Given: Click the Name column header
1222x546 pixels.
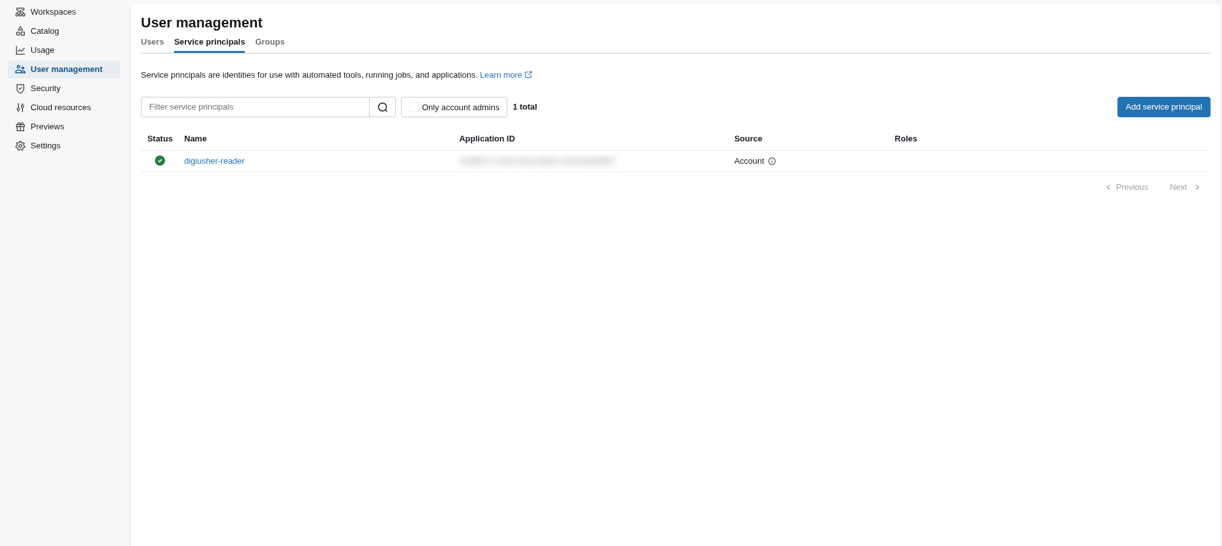Looking at the screenshot, I should (x=195, y=139).
